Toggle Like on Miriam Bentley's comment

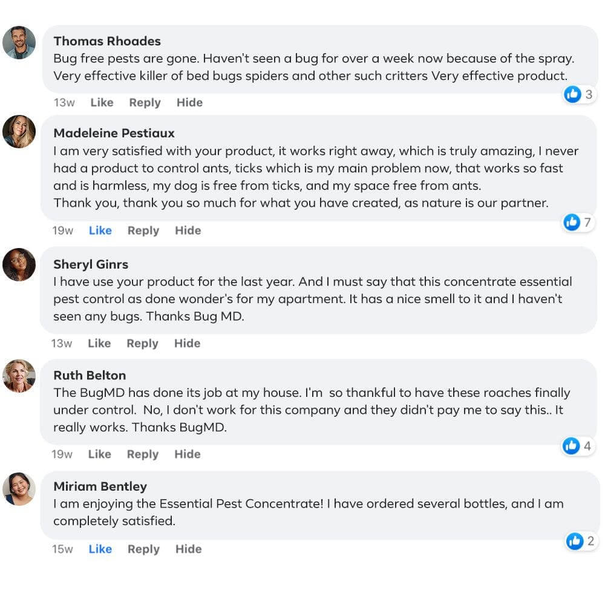(100, 549)
